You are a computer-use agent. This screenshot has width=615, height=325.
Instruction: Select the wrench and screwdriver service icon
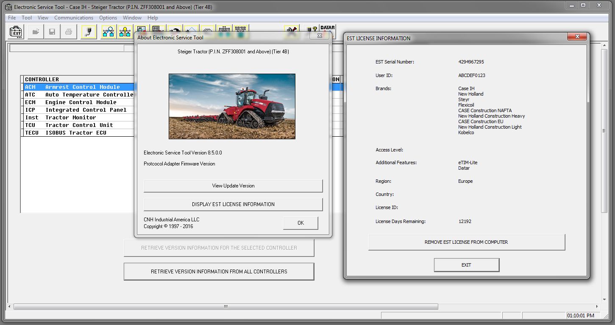[292, 30]
